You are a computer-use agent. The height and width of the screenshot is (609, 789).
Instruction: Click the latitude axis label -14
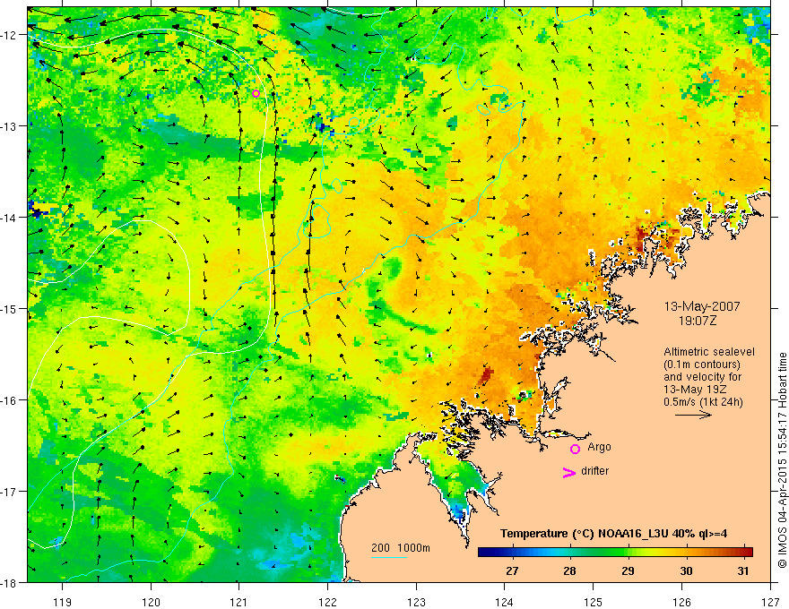9,218
